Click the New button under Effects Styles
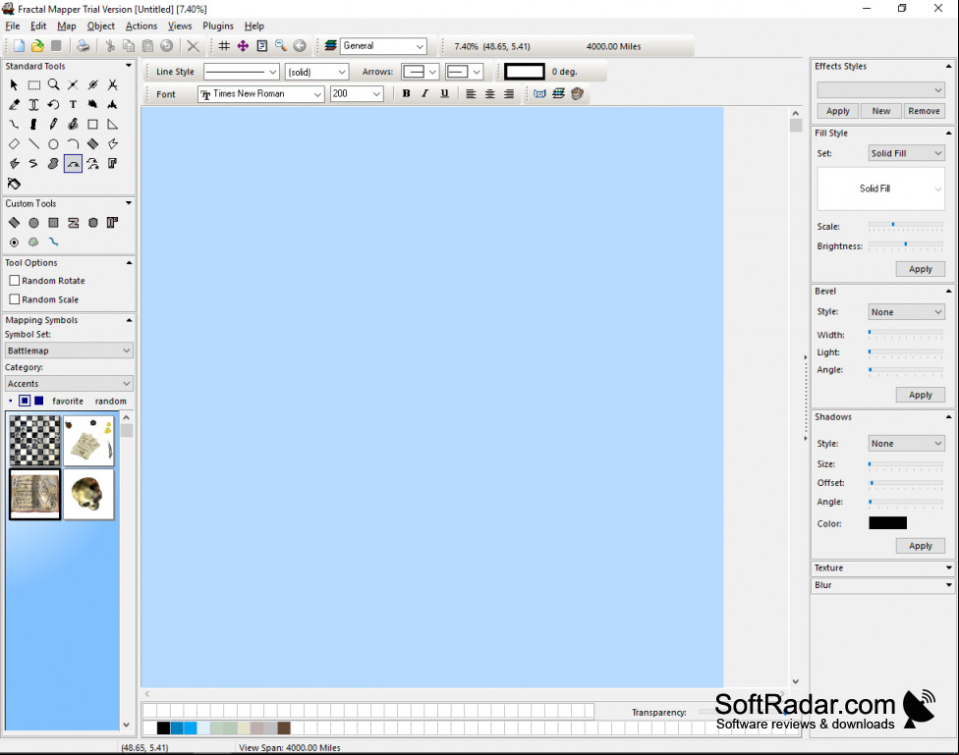 (x=881, y=111)
